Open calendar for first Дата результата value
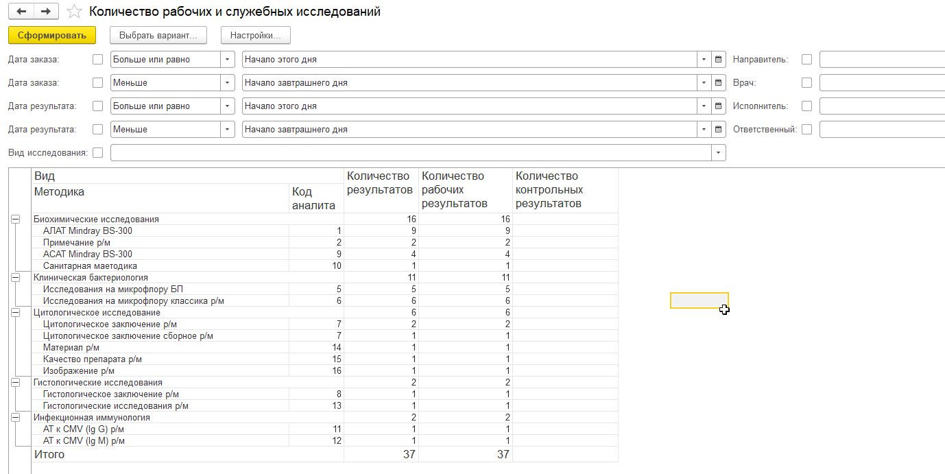This screenshot has height=474, width=945. coord(719,106)
